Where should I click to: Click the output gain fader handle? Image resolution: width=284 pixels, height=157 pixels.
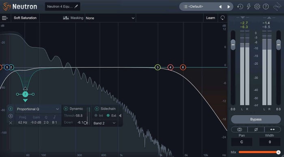[278, 45]
